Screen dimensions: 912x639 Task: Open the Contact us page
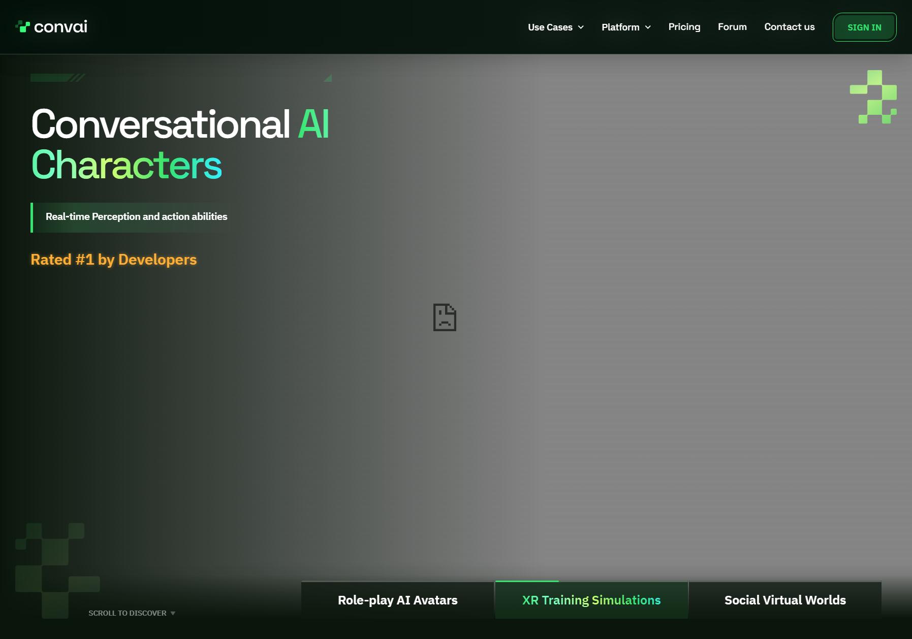tap(790, 27)
